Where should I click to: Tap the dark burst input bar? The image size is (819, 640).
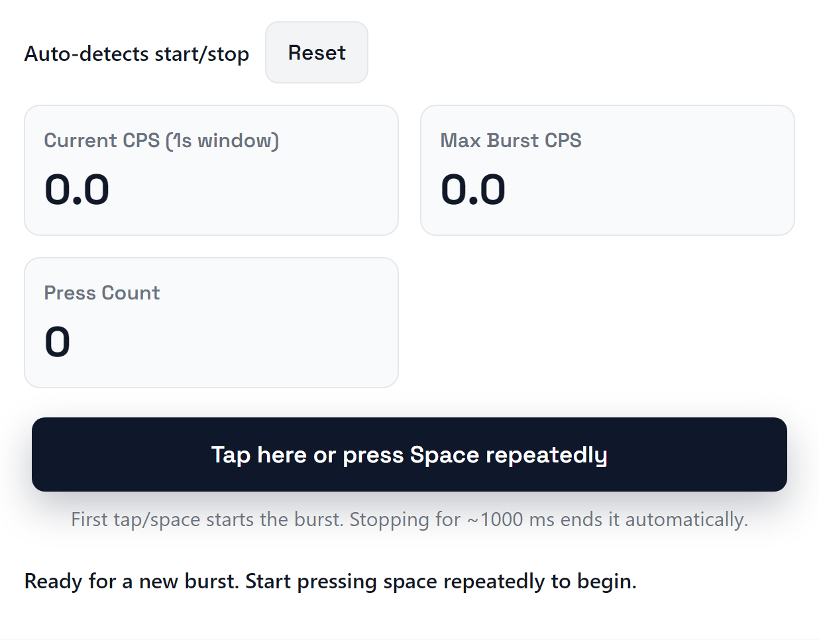[x=409, y=454]
